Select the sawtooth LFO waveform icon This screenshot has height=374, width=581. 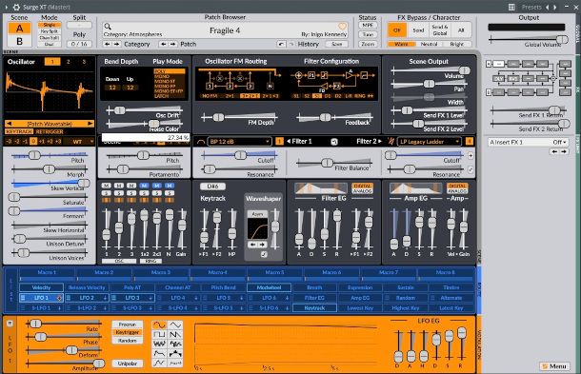(175, 334)
